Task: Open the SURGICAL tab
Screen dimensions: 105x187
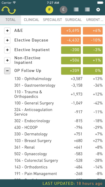Action: tap(73, 20)
